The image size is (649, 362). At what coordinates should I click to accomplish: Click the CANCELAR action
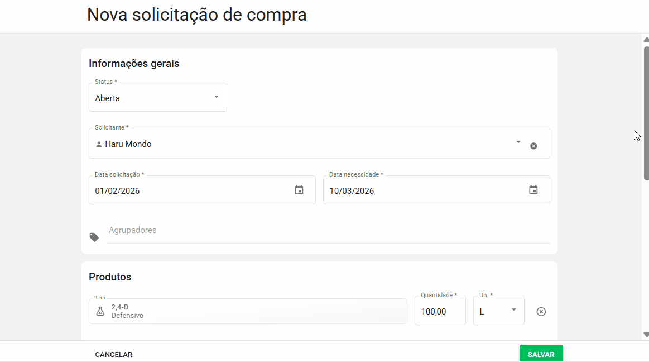[113, 354]
